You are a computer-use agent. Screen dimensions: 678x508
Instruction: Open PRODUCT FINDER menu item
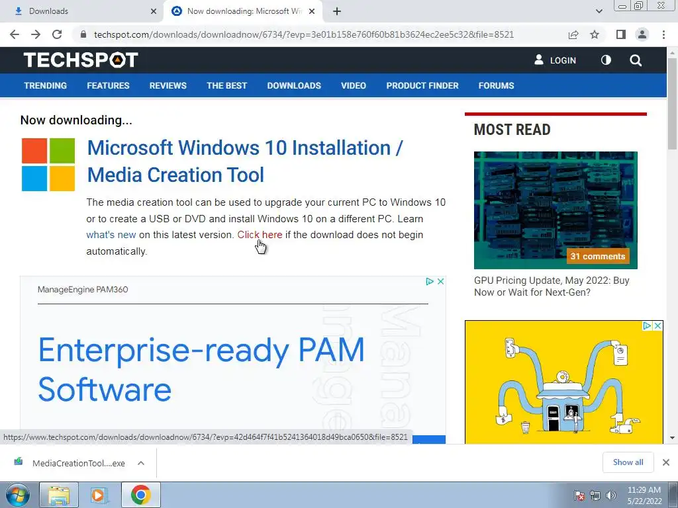click(422, 85)
